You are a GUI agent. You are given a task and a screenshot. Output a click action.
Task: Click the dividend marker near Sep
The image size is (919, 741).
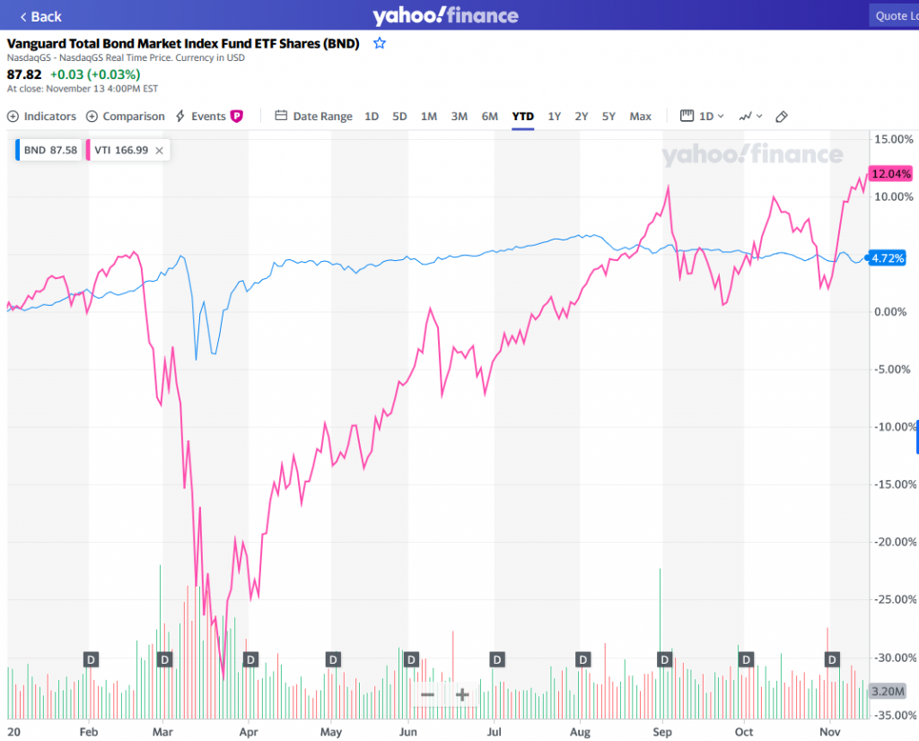click(664, 659)
